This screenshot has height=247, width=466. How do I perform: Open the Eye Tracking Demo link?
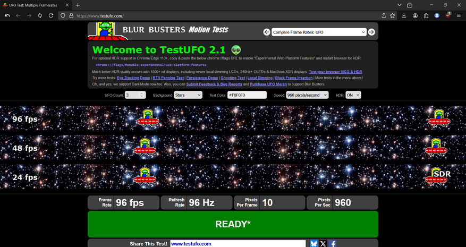coord(133,78)
